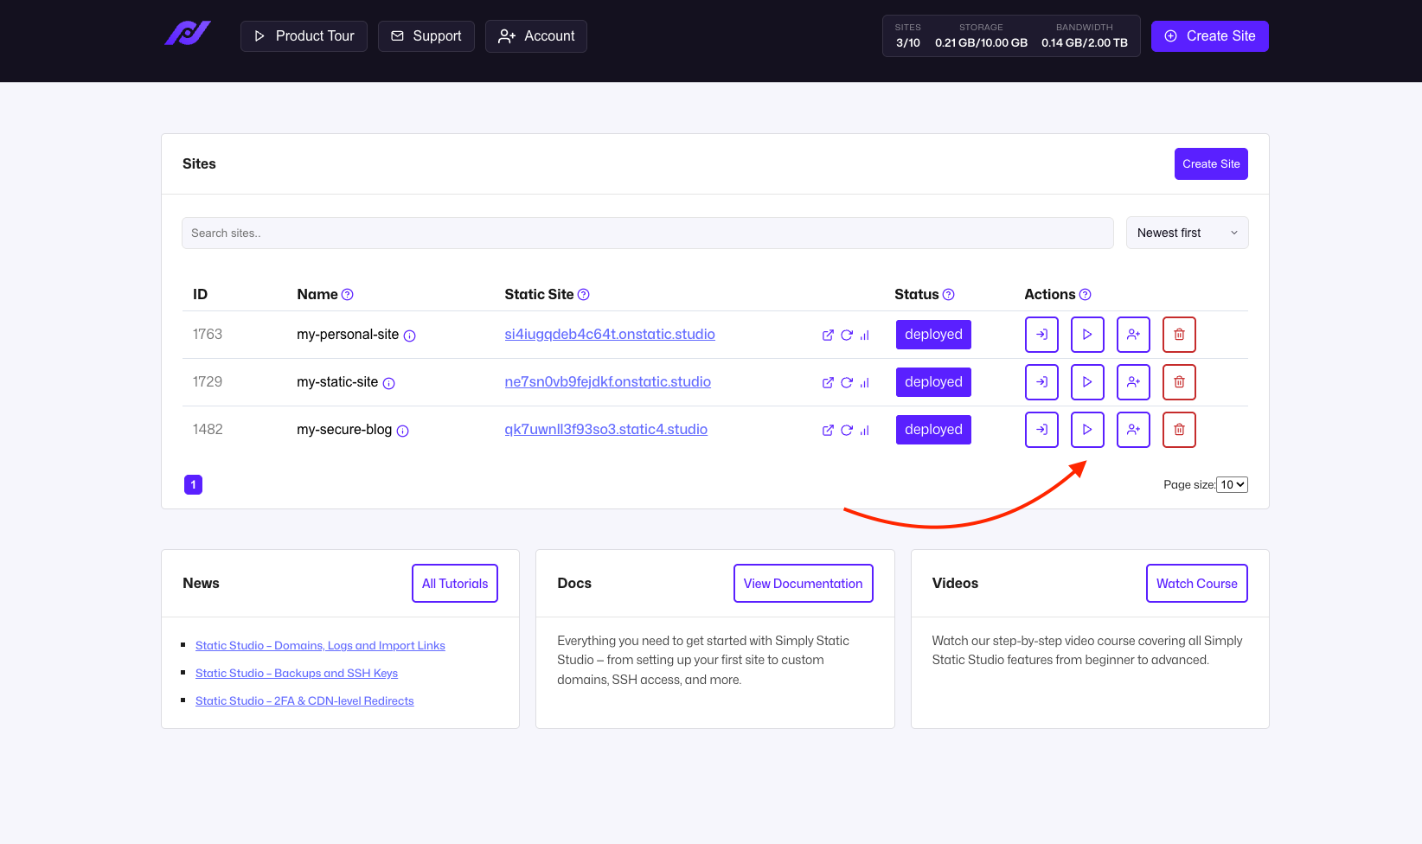This screenshot has height=844, width=1422.
Task: Open help tooltip beside Status column
Action: click(x=949, y=295)
